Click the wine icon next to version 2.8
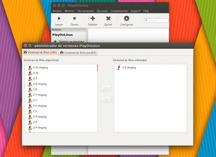Screen dimensions: 216x157 point(30,89)
